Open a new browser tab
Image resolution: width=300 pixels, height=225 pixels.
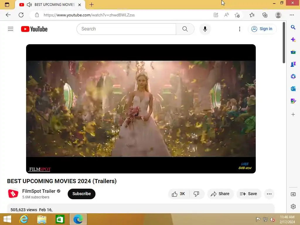click(91, 5)
